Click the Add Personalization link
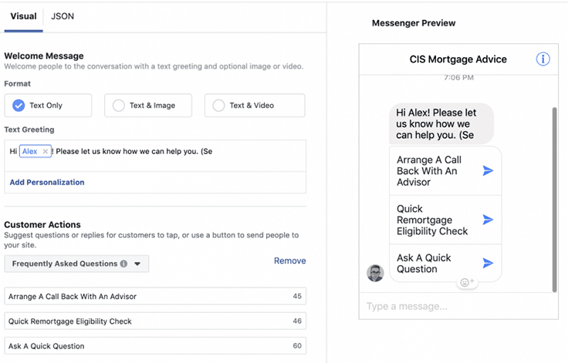Image resolution: width=568 pixels, height=363 pixels. tap(47, 183)
